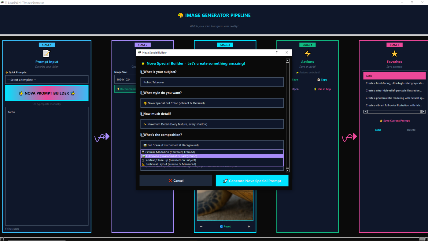
Task: Click right arrow of Favorites horizontal scrollbar
Action: pyautogui.click(x=424, y=112)
